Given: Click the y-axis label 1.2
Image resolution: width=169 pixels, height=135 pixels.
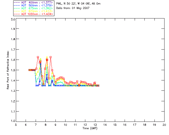Looking at the screenshot, I should [13, 101].
